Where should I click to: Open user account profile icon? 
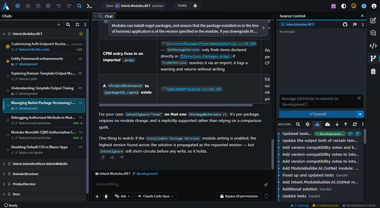374,6
